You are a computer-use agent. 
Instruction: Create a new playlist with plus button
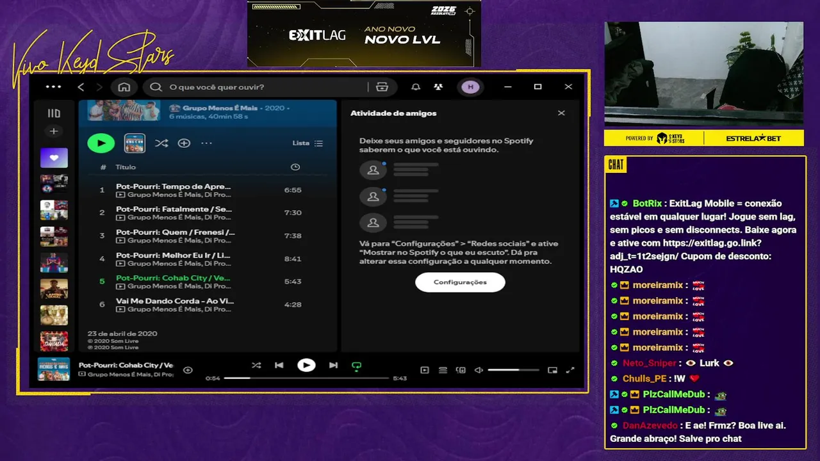[x=54, y=131]
